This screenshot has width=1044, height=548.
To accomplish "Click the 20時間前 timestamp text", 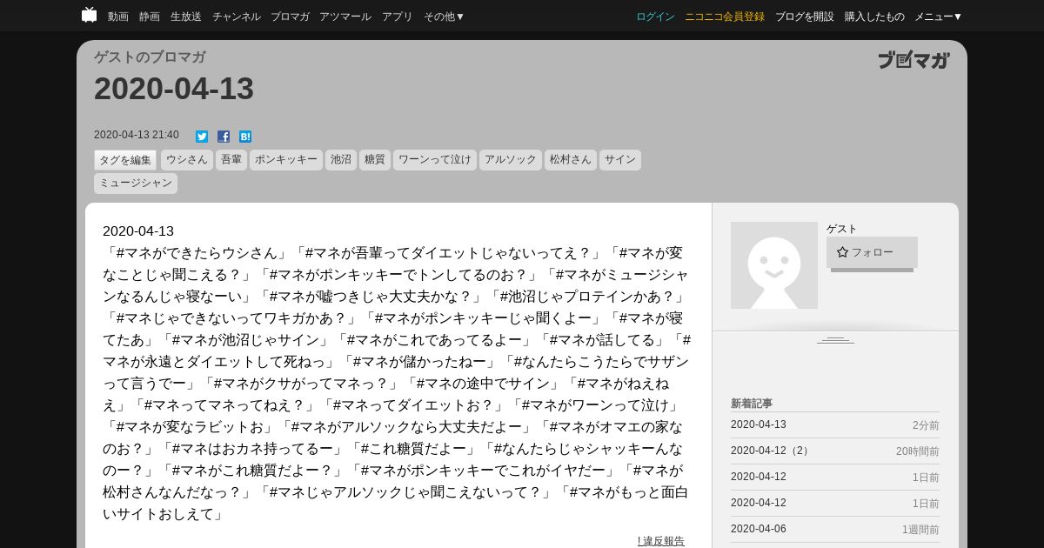I will [x=918, y=451].
